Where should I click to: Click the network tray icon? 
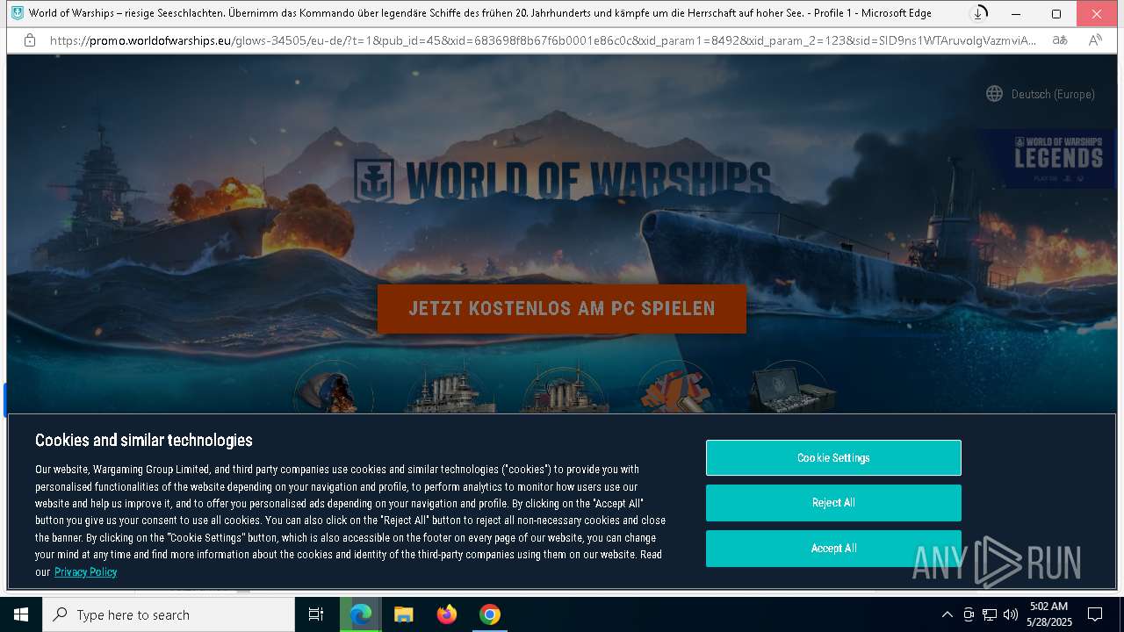(990, 614)
